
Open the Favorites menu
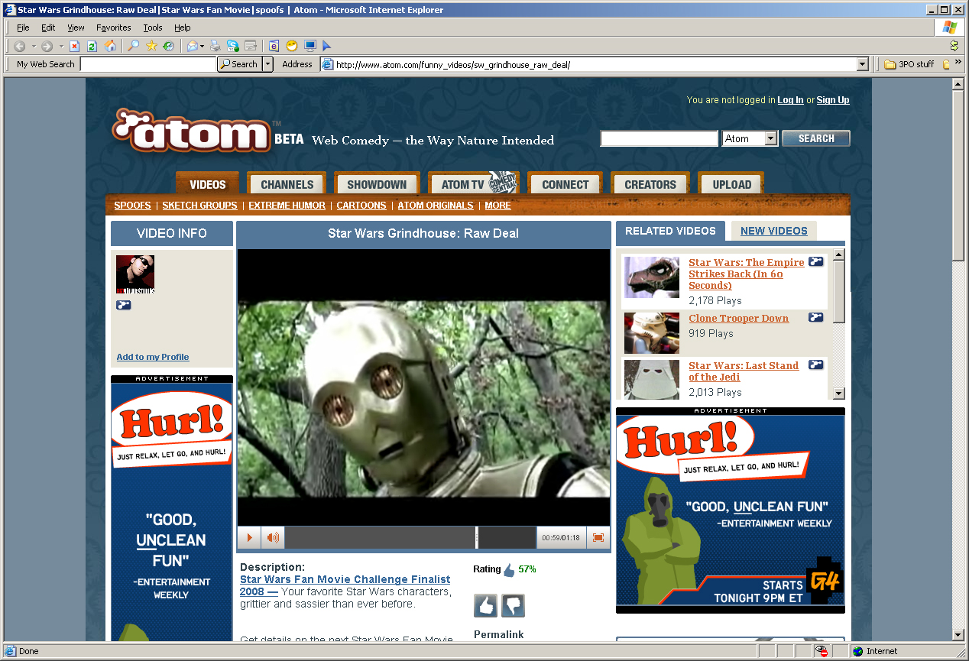pyautogui.click(x=113, y=28)
